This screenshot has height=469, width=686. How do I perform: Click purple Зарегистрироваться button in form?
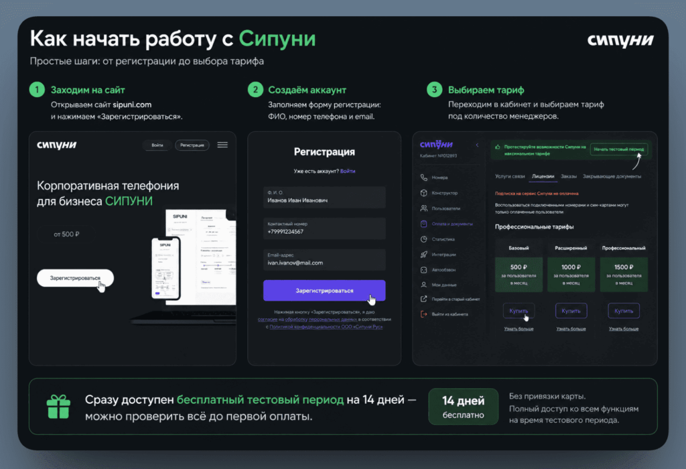coord(324,291)
